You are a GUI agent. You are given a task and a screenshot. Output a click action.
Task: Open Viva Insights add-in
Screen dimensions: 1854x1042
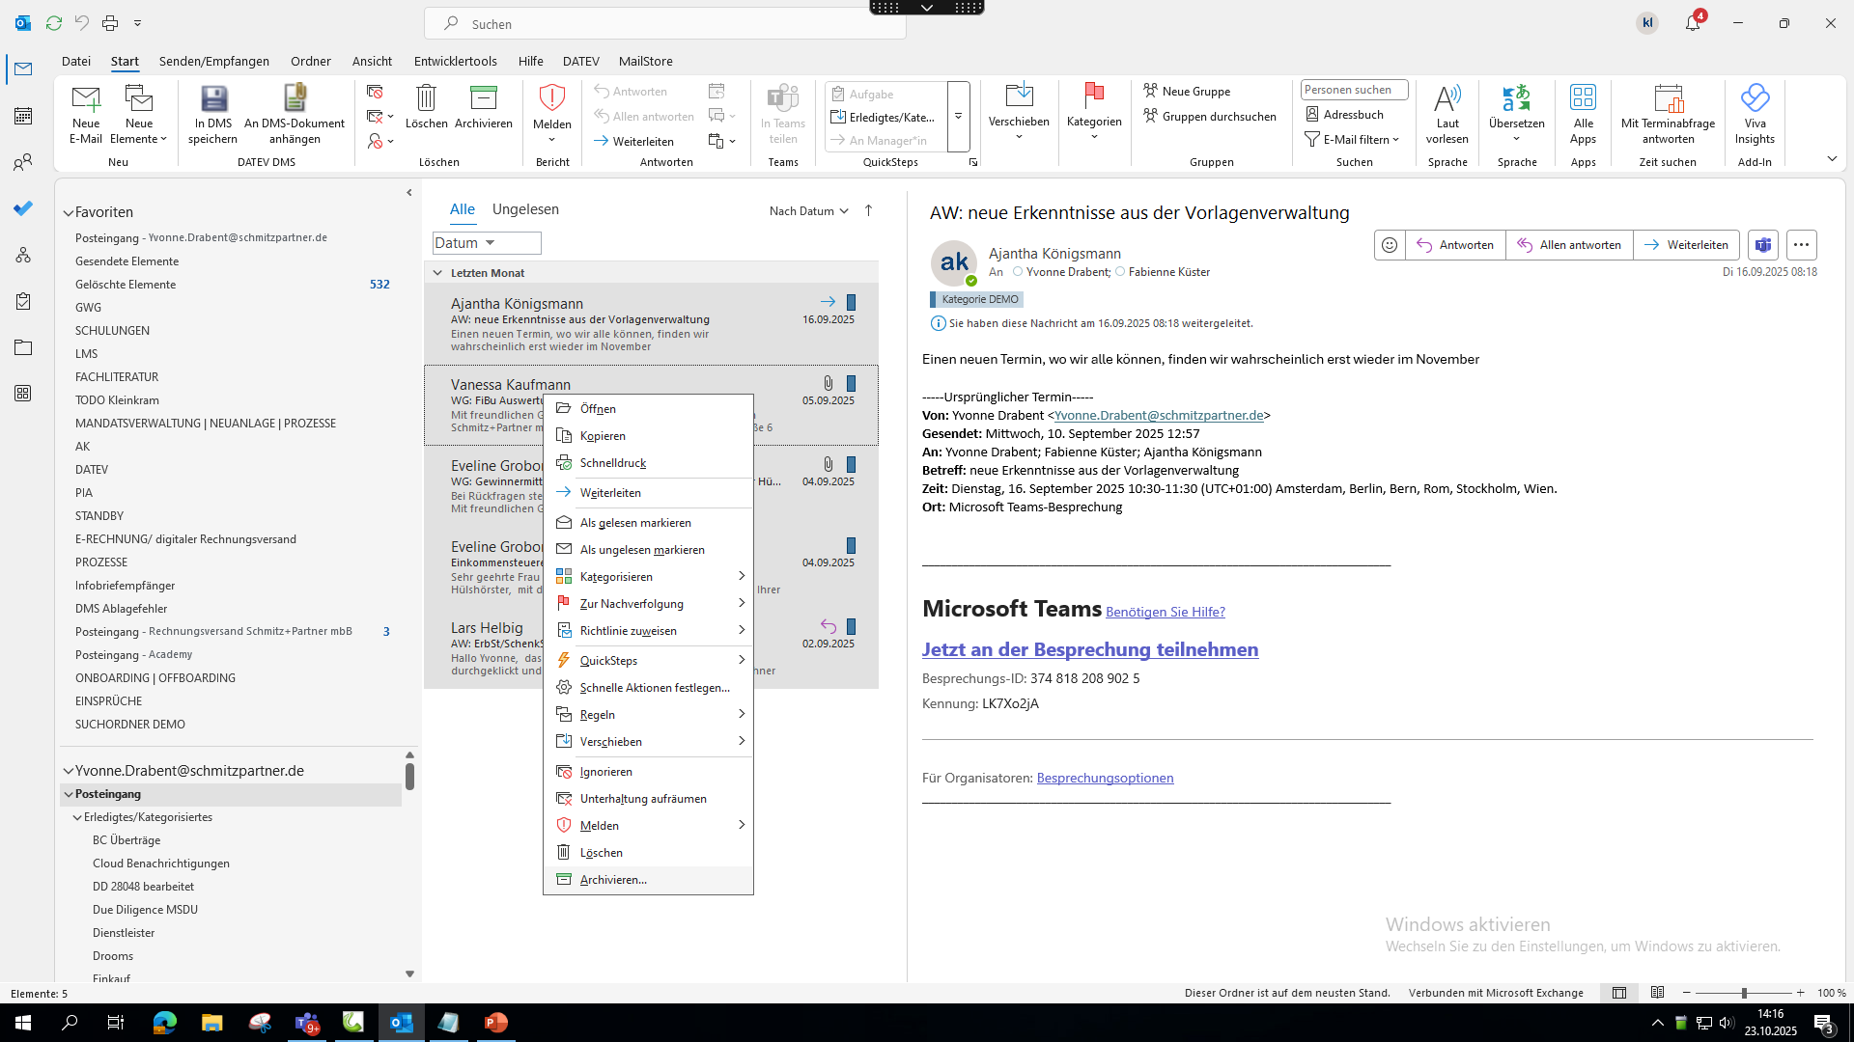point(1755,114)
